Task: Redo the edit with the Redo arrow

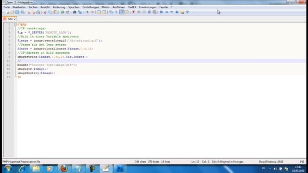Action: click(x=68, y=12)
